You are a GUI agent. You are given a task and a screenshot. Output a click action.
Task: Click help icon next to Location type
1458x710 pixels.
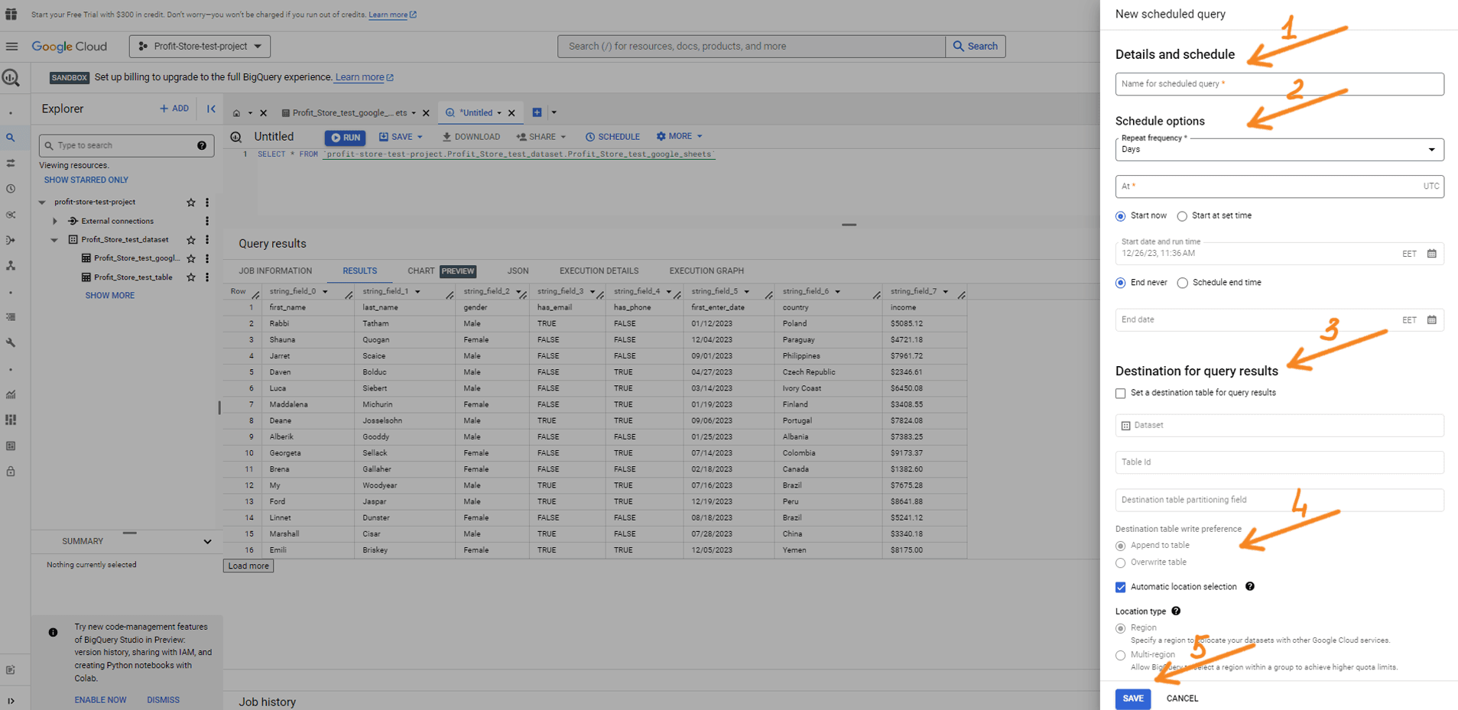point(1176,611)
